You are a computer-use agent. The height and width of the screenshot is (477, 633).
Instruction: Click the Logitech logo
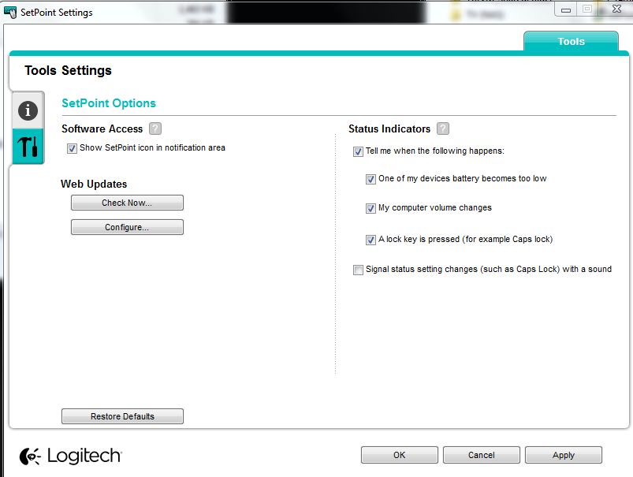70,456
